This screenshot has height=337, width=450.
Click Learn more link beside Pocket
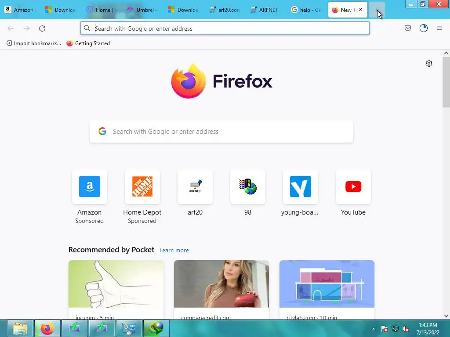point(174,251)
